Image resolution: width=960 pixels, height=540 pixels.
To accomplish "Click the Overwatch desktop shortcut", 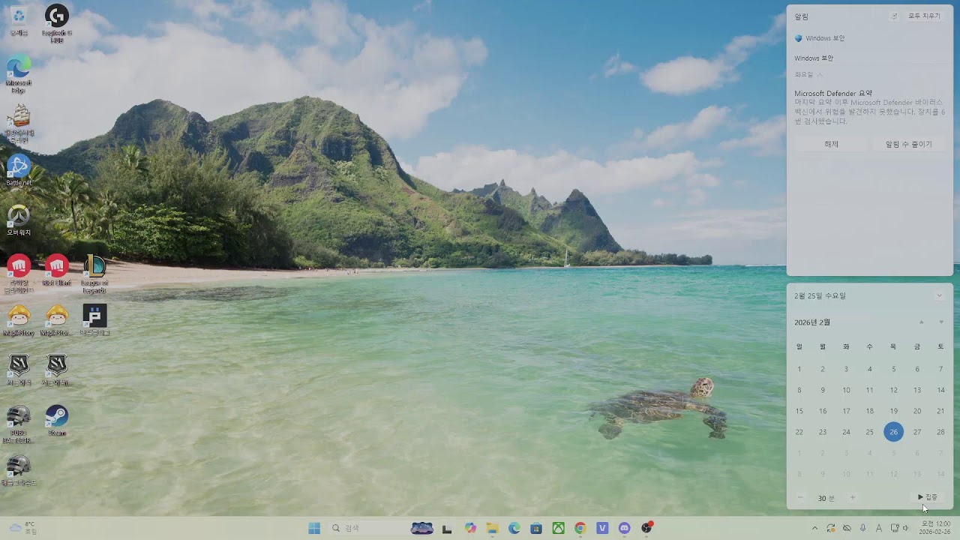I will click(x=19, y=217).
